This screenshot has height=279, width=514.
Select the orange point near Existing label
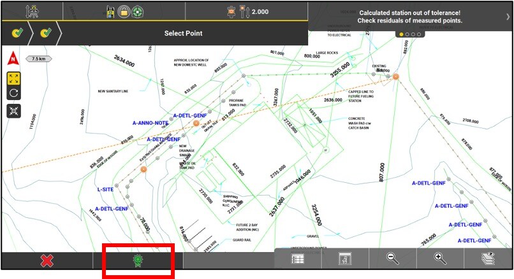coord(396,77)
